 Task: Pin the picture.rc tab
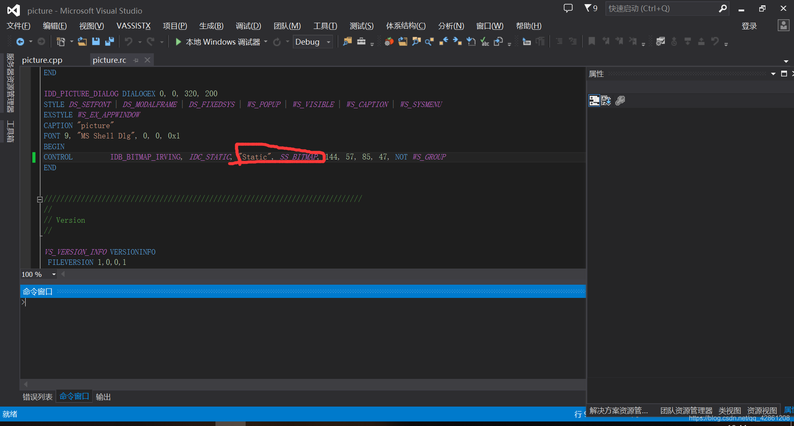(x=136, y=60)
